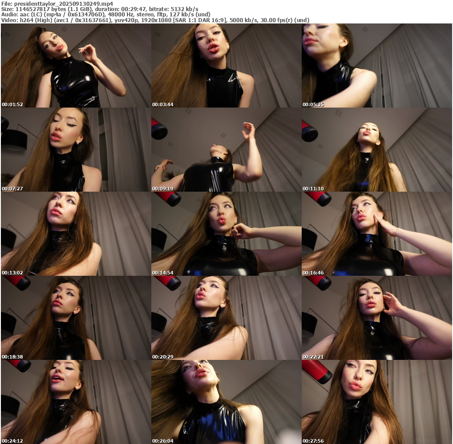This screenshot has width=453, height=444.
Task: Select the thumbnail stamped 00:09:19
Action: tap(226, 150)
